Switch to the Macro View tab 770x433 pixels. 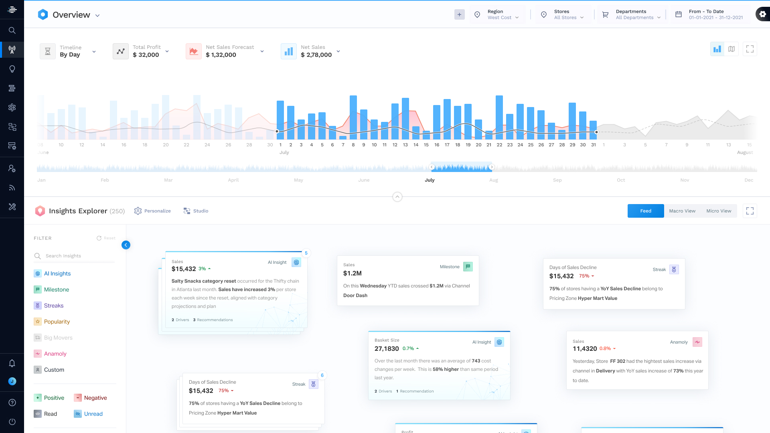tap(682, 211)
